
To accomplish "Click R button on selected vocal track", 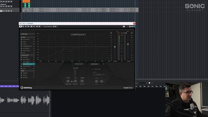I will 6,11.
